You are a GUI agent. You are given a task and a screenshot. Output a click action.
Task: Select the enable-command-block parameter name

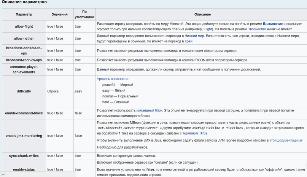(x=24, y=113)
